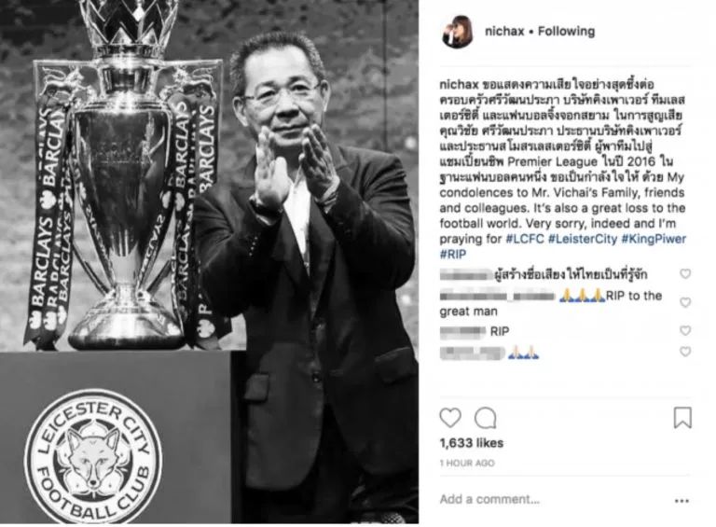Like the Thai comment on the first row
This screenshot has width=716, height=527.
point(685,273)
